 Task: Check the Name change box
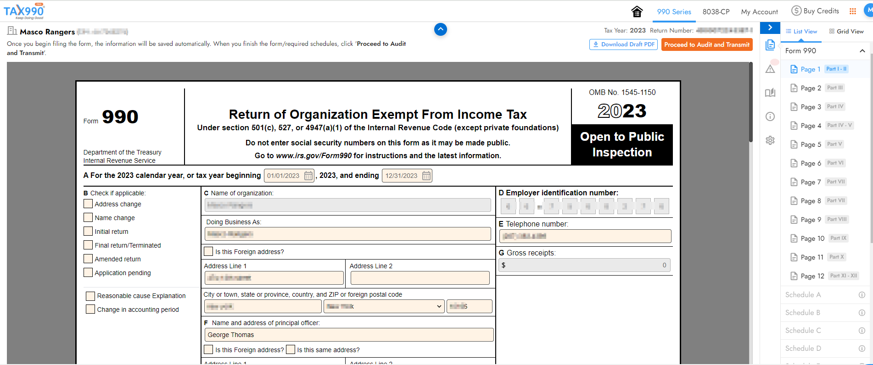[88, 217]
